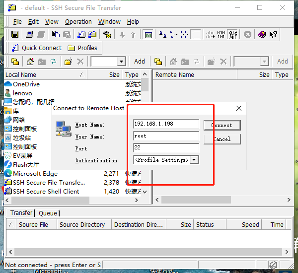This screenshot has height=273, width=298.
Task: Click Status column header in transfer list
Action: point(210,224)
